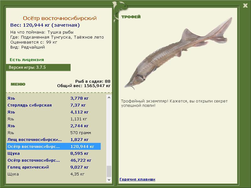Click the Вес: 120,944 кг weight text

click(45, 25)
